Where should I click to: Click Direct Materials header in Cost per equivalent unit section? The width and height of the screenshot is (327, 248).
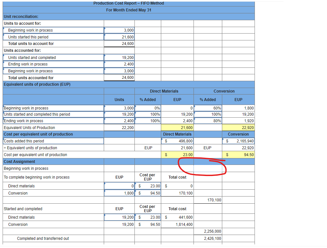tap(177, 134)
